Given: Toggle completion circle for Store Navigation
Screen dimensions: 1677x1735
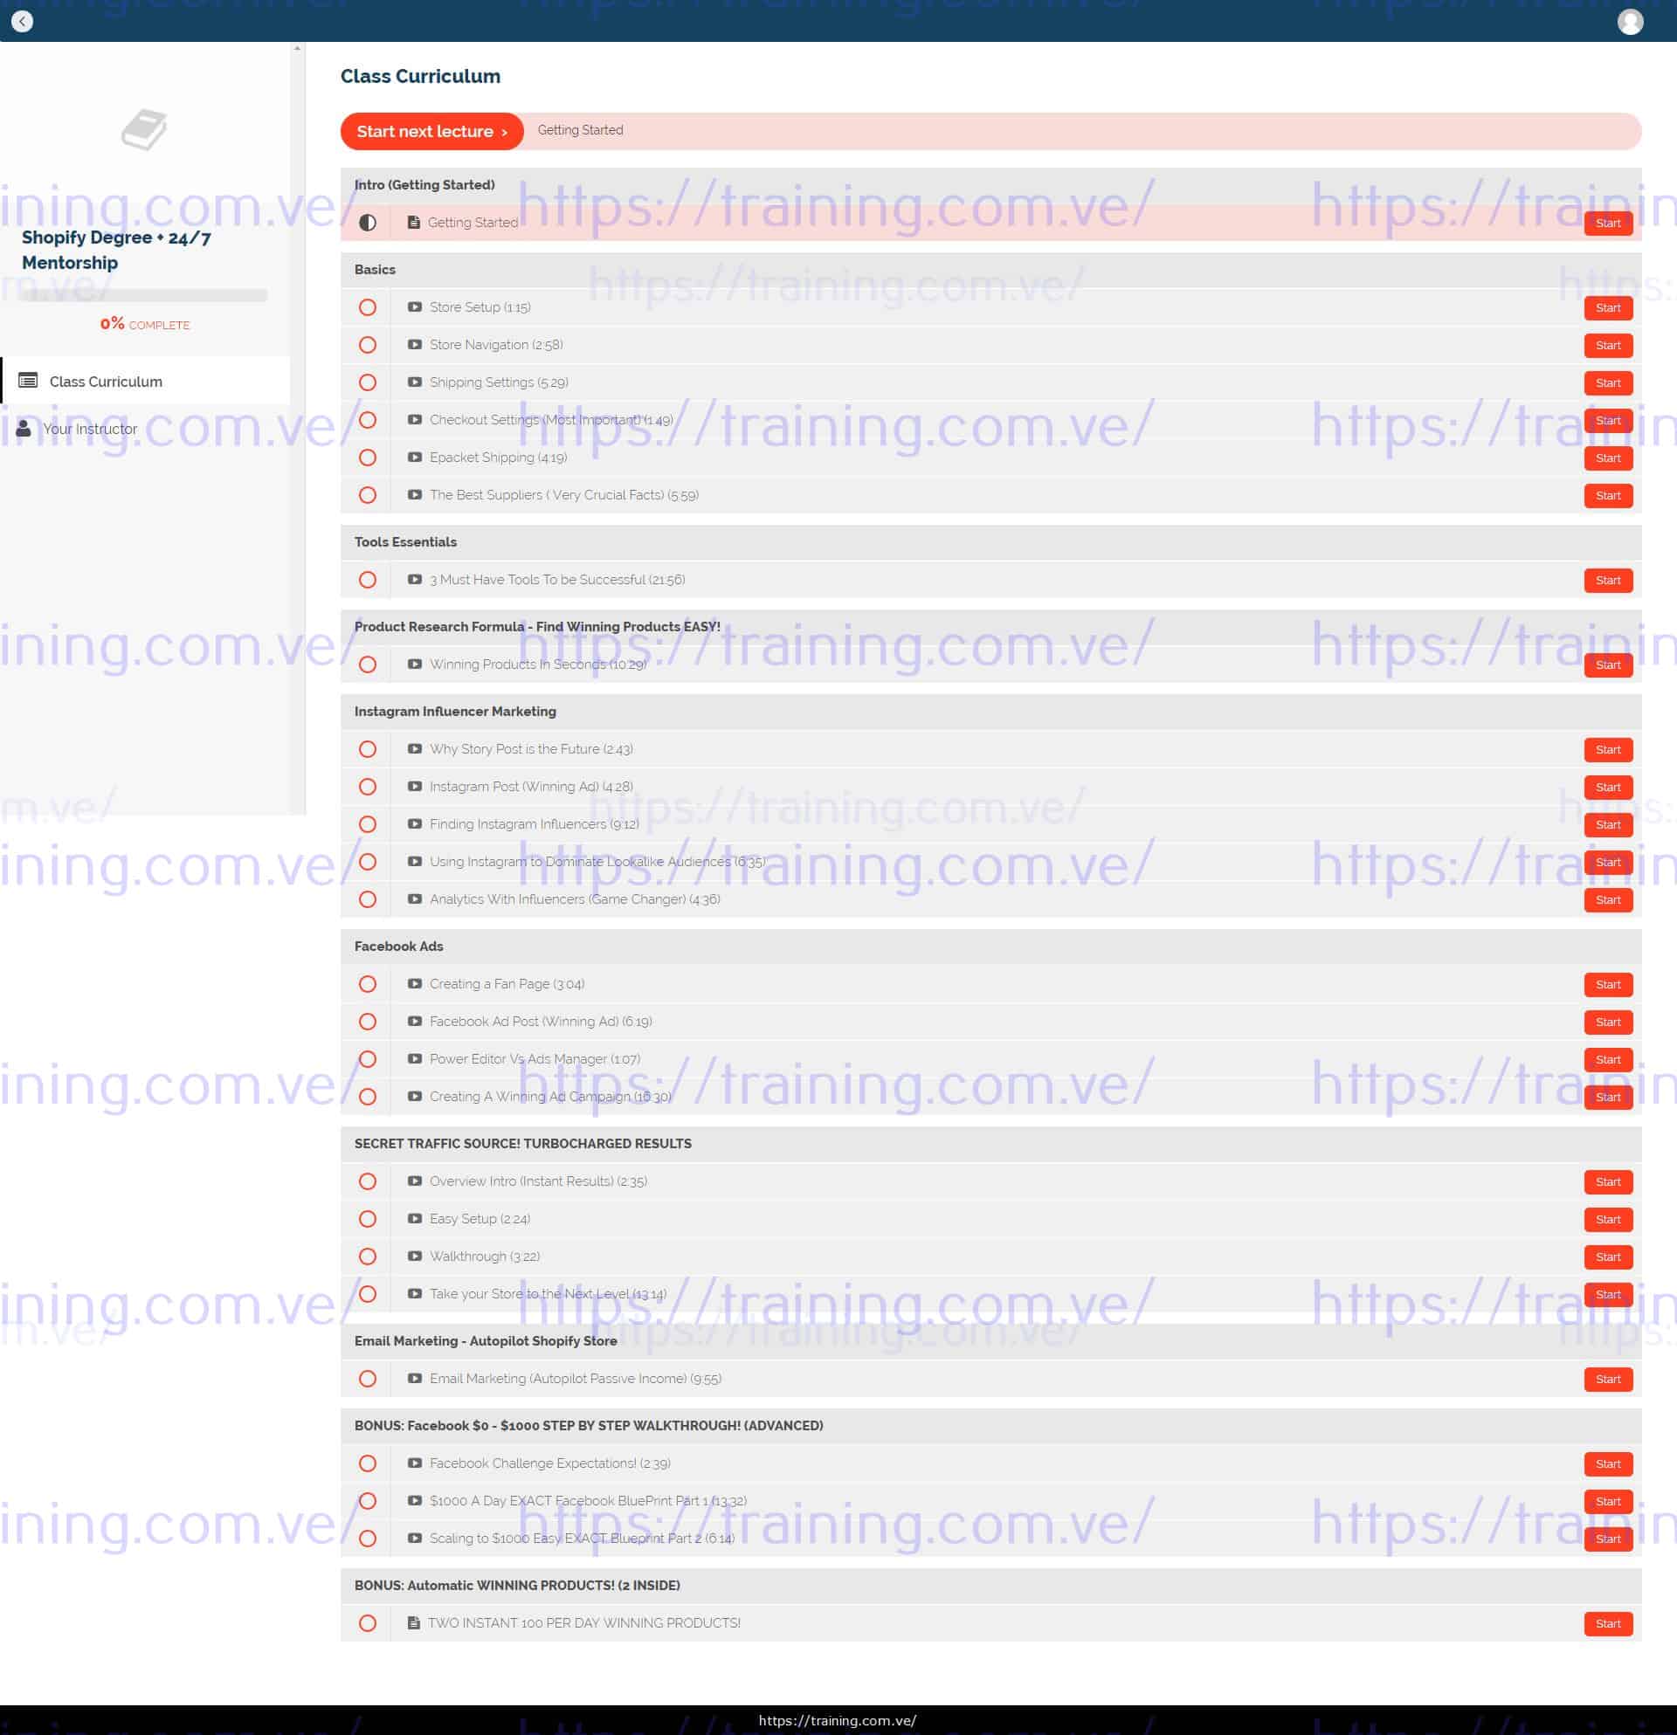Looking at the screenshot, I should tap(368, 344).
